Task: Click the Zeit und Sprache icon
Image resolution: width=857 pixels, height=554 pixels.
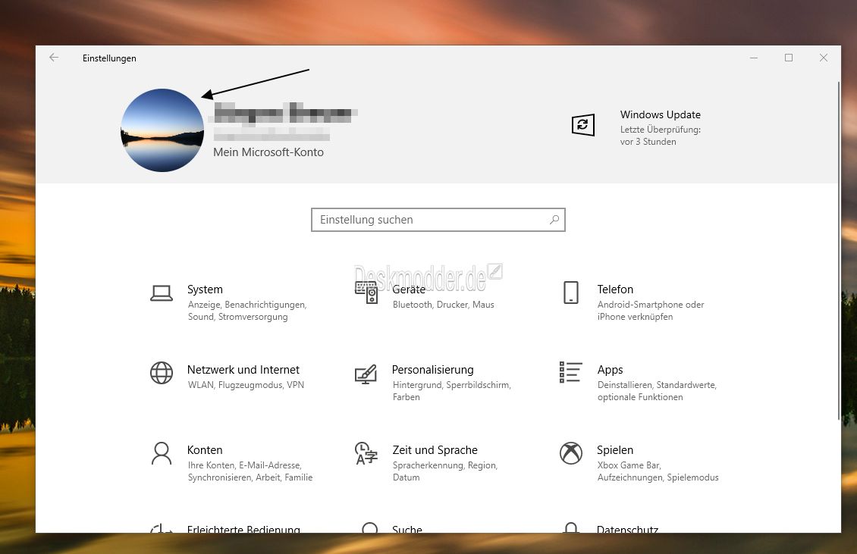Action: [366, 453]
